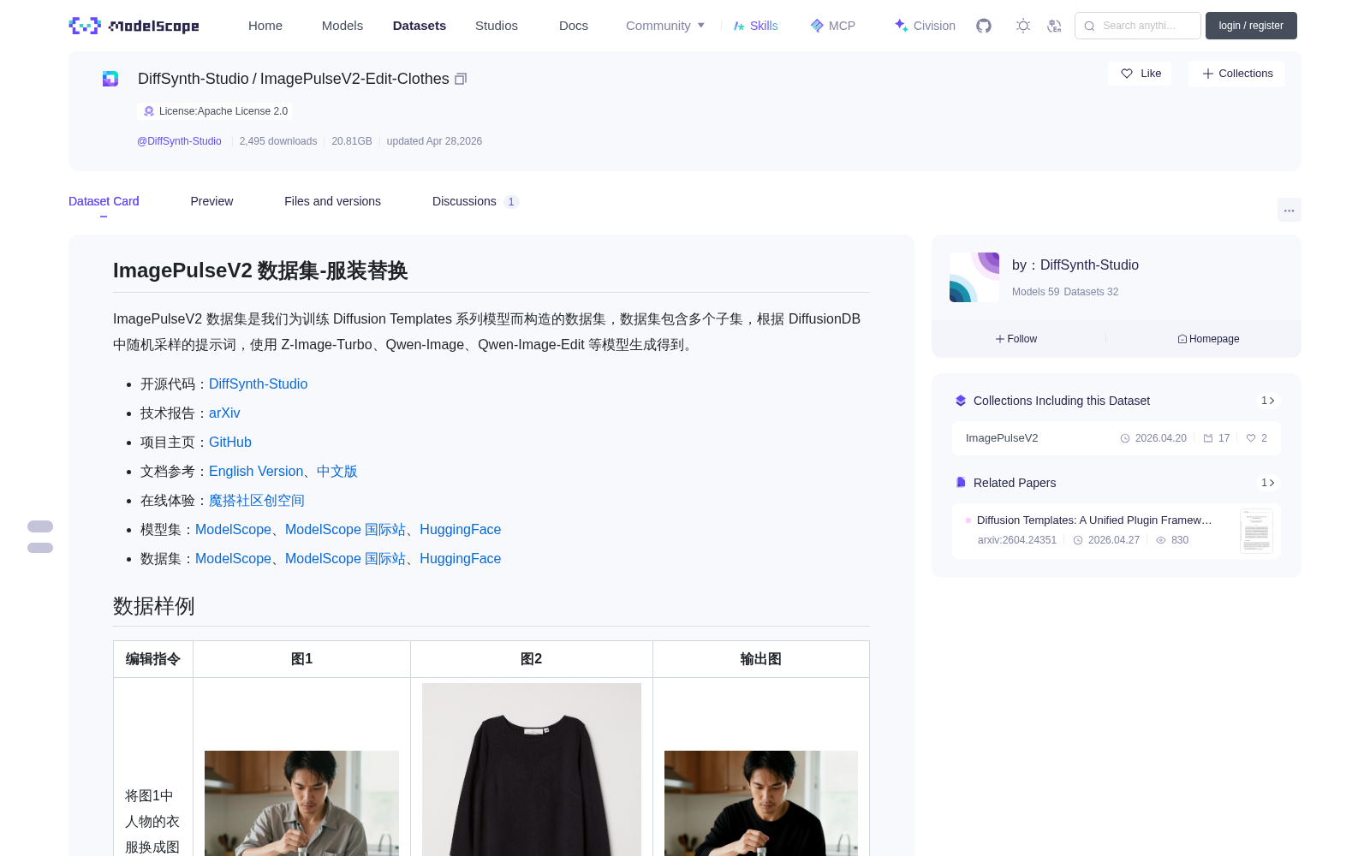Expand the Community dropdown menu
This screenshot has width=1370, height=856.
[x=665, y=26]
